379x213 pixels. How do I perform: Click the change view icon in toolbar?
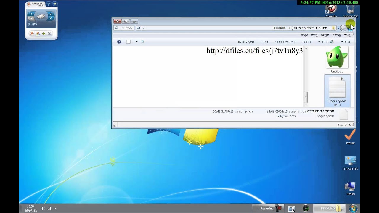(x=142, y=42)
